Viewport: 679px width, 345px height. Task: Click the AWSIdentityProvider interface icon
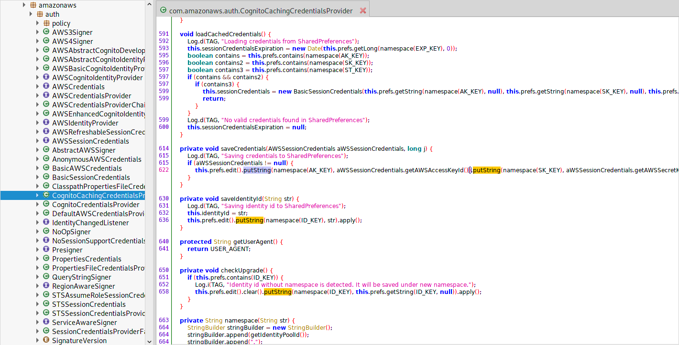click(46, 123)
